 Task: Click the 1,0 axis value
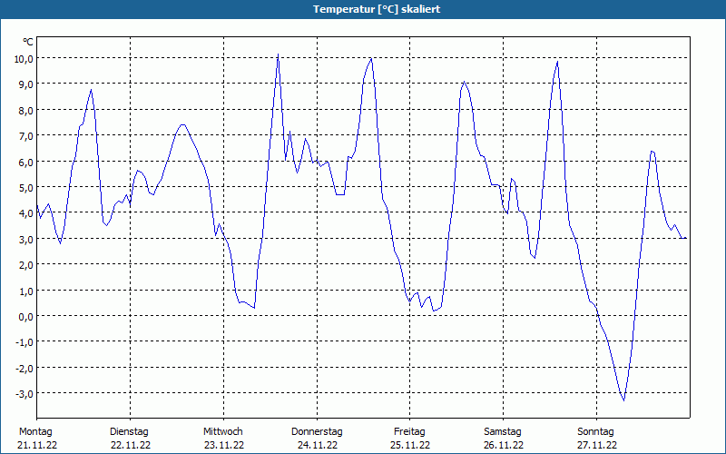pos(26,291)
